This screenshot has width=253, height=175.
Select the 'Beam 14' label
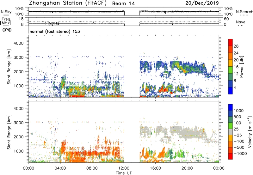pos(123,3)
